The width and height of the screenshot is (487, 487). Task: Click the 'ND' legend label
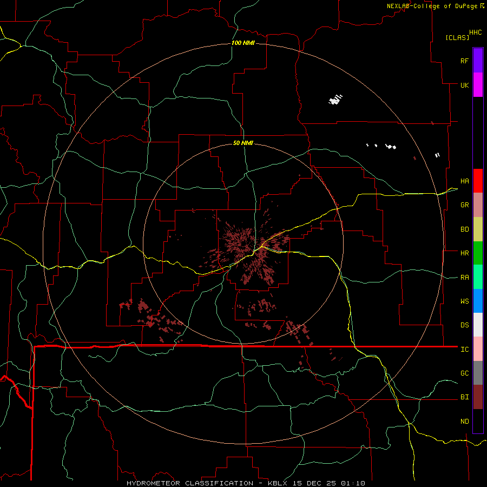[464, 422]
